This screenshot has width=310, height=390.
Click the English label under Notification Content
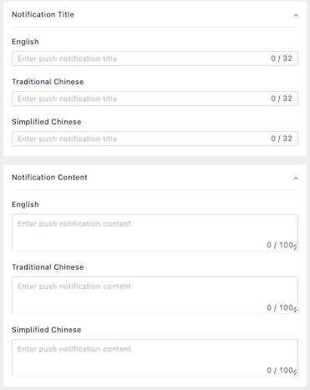click(x=25, y=205)
